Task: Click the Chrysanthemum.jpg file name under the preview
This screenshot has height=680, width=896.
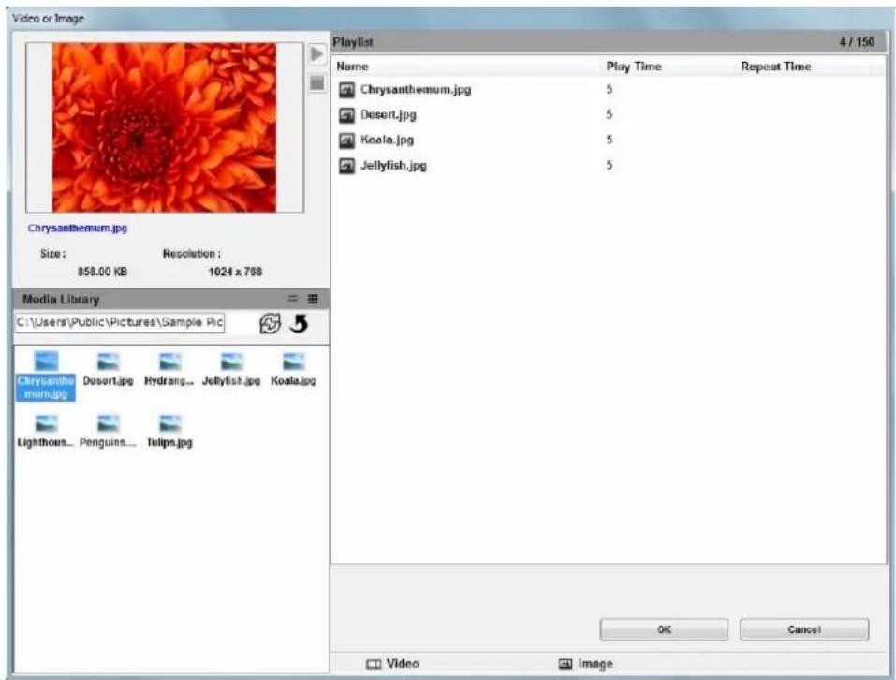Action: (x=78, y=228)
